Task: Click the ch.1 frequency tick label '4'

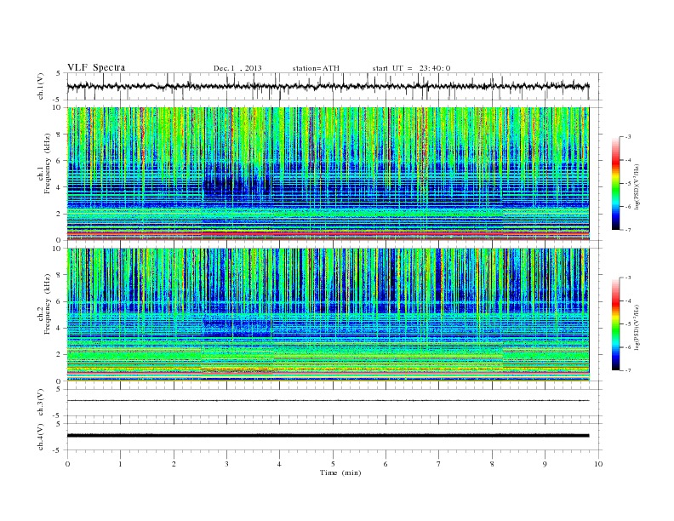Action: coord(60,187)
